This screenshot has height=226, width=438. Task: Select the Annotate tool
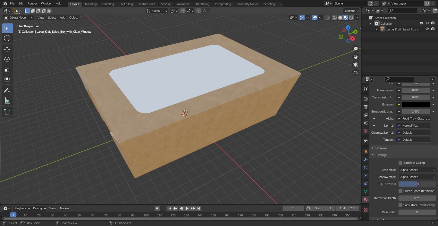(x=7, y=91)
